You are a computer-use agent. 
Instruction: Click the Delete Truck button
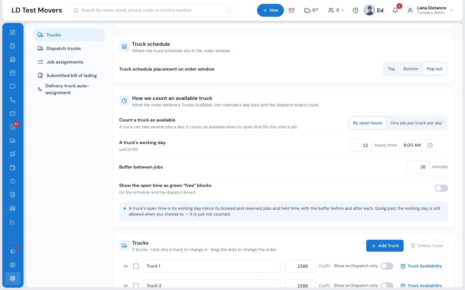427,246
